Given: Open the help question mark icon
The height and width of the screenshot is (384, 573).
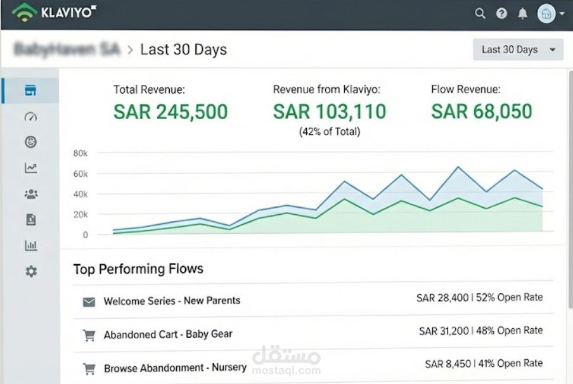Looking at the screenshot, I should [501, 13].
